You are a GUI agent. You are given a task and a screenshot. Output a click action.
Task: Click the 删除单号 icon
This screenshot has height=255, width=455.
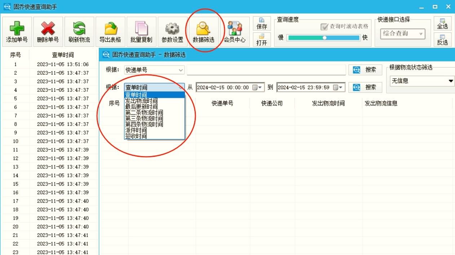(x=48, y=31)
